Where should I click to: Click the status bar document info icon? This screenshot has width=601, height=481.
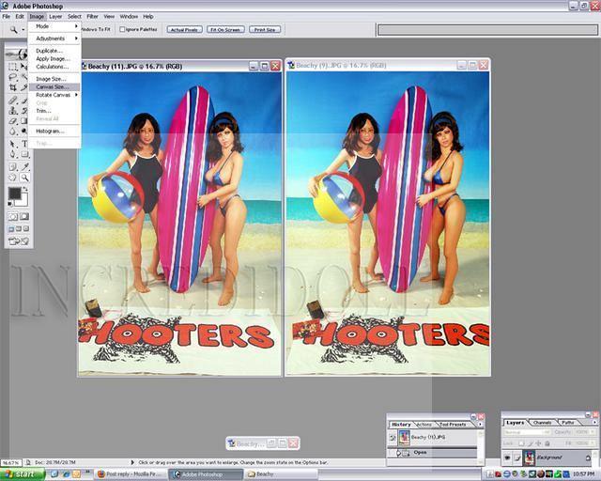28,462
